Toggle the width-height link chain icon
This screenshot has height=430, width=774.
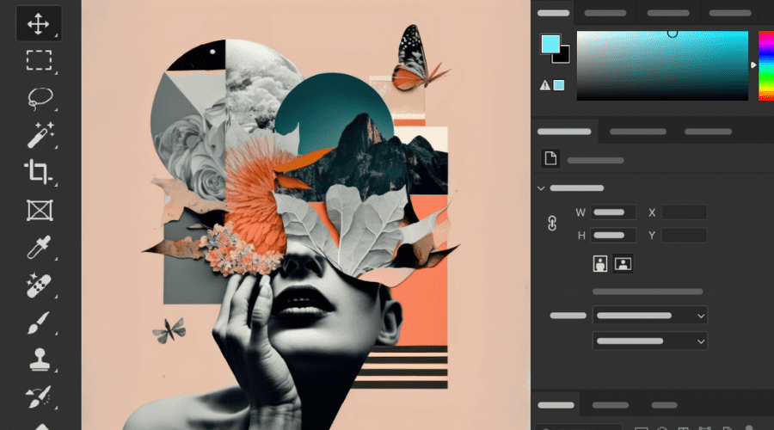point(553,224)
